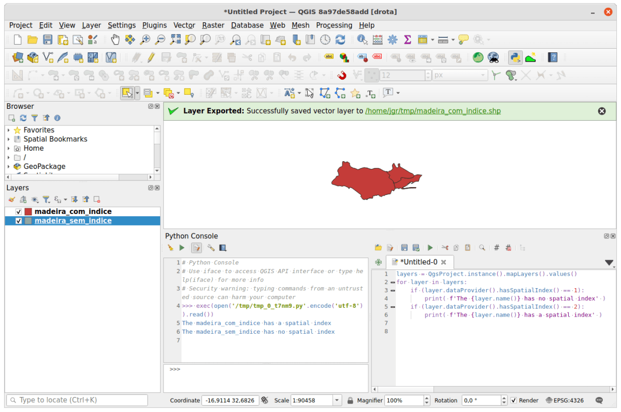
Task: Collapse the for-loop fold marker on line 2
Action: [393, 282]
